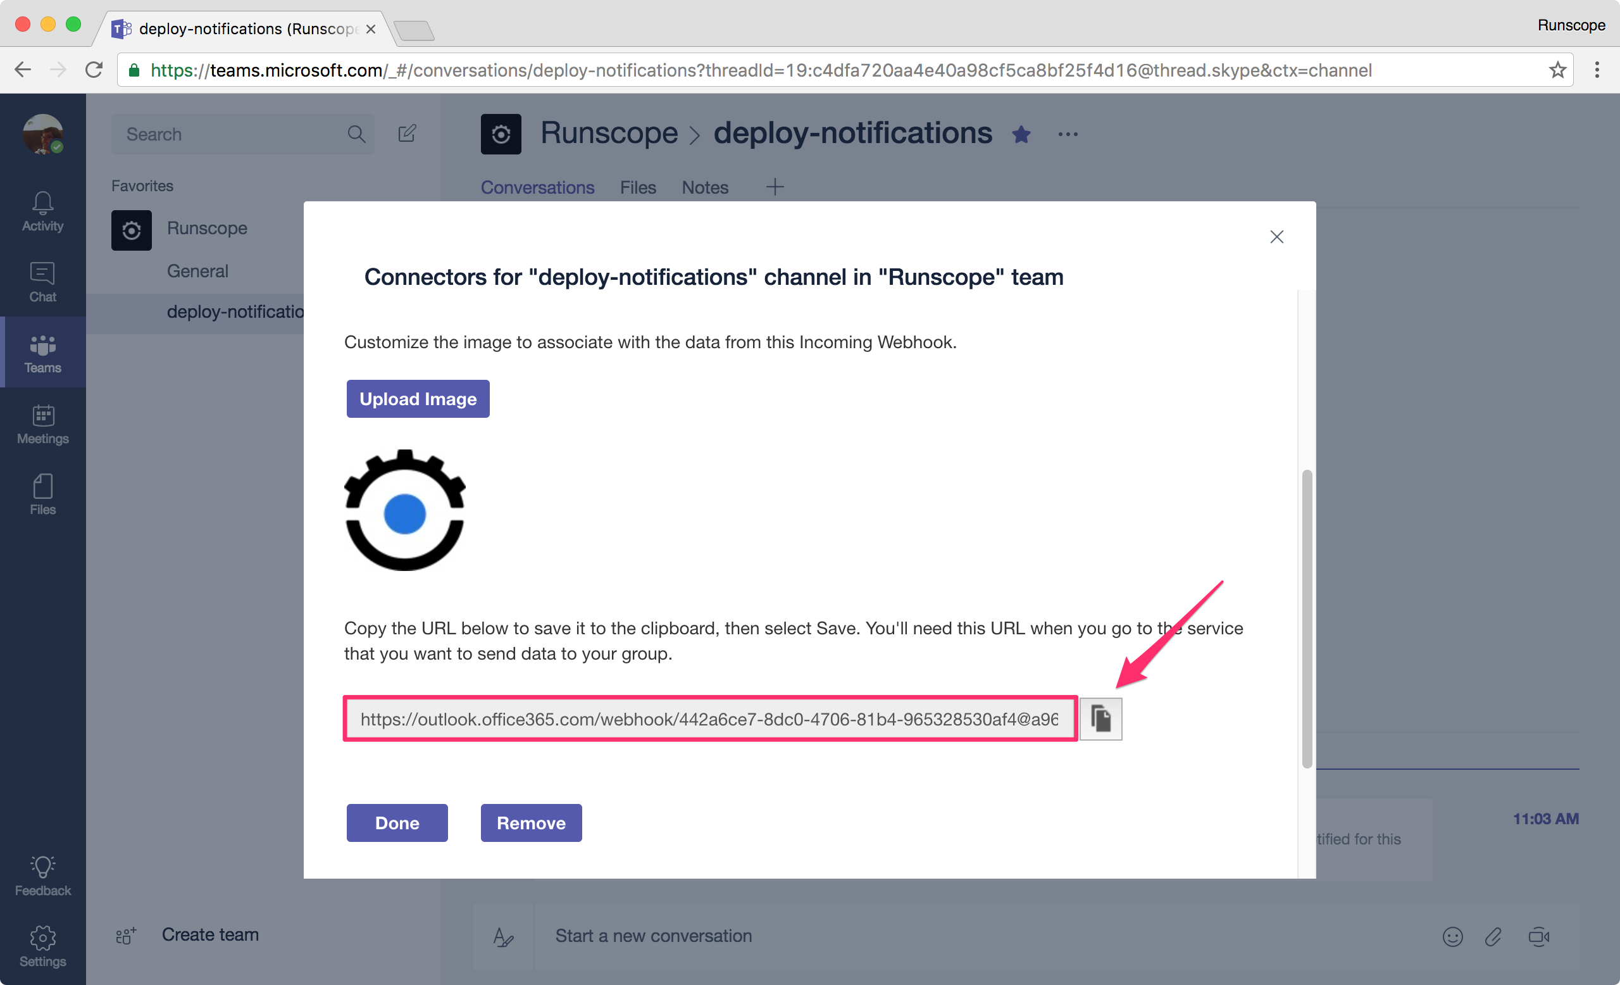
Task: Open the emoji picker icon
Action: (x=1452, y=936)
